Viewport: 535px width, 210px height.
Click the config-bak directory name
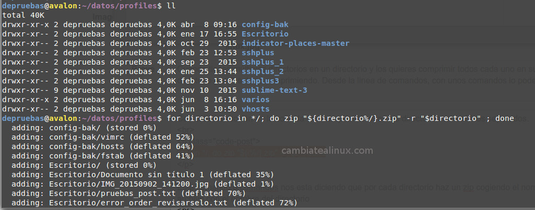click(x=265, y=24)
